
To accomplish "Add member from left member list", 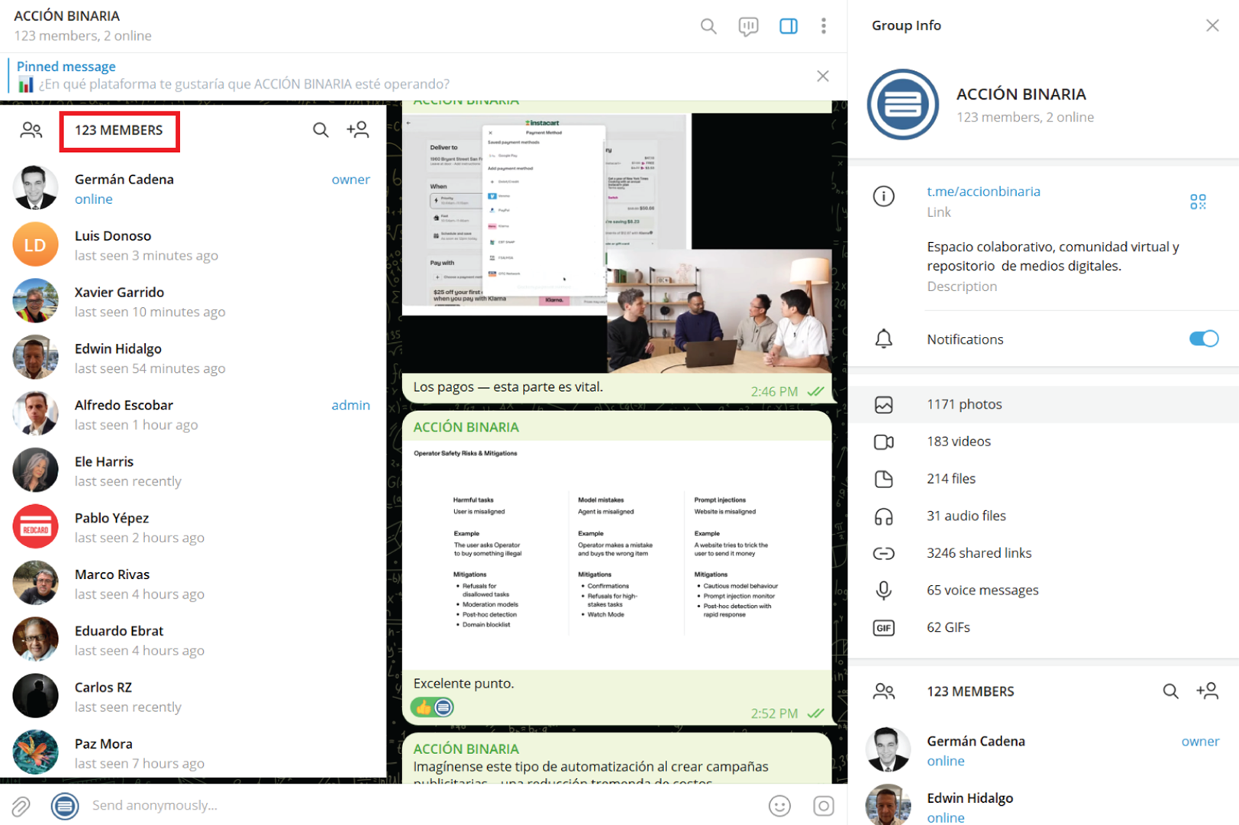I will click(358, 130).
